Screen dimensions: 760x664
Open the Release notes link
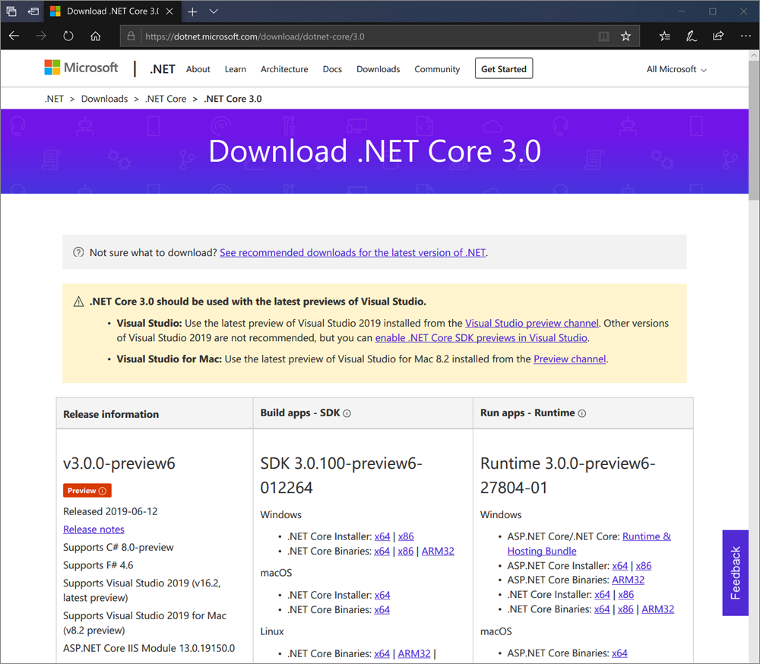tap(93, 530)
